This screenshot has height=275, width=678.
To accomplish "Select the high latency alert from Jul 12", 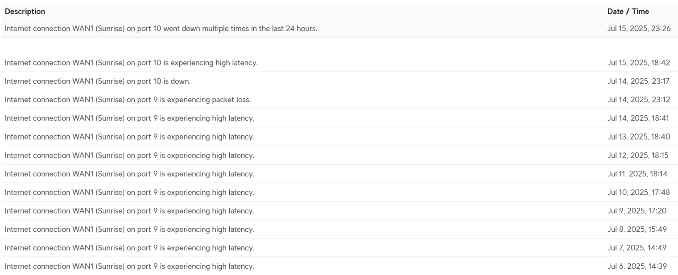I will point(129,155).
